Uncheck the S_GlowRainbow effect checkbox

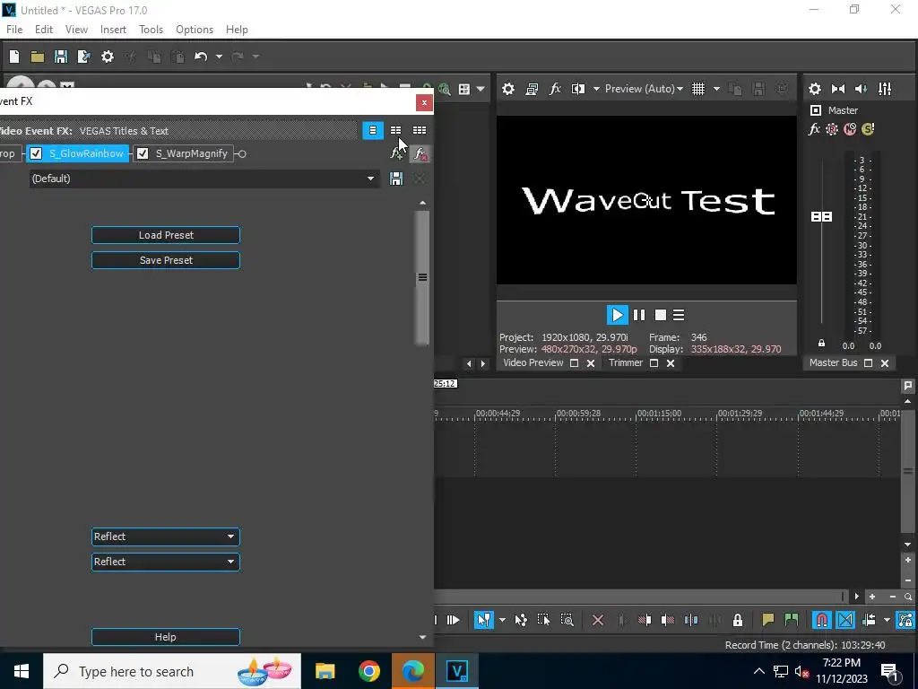[x=36, y=153]
